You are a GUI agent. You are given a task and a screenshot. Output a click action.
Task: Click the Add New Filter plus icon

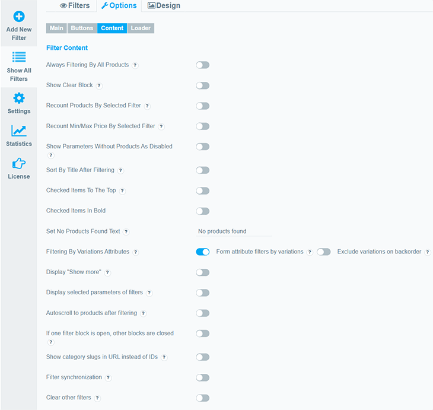(x=19, y=16)
